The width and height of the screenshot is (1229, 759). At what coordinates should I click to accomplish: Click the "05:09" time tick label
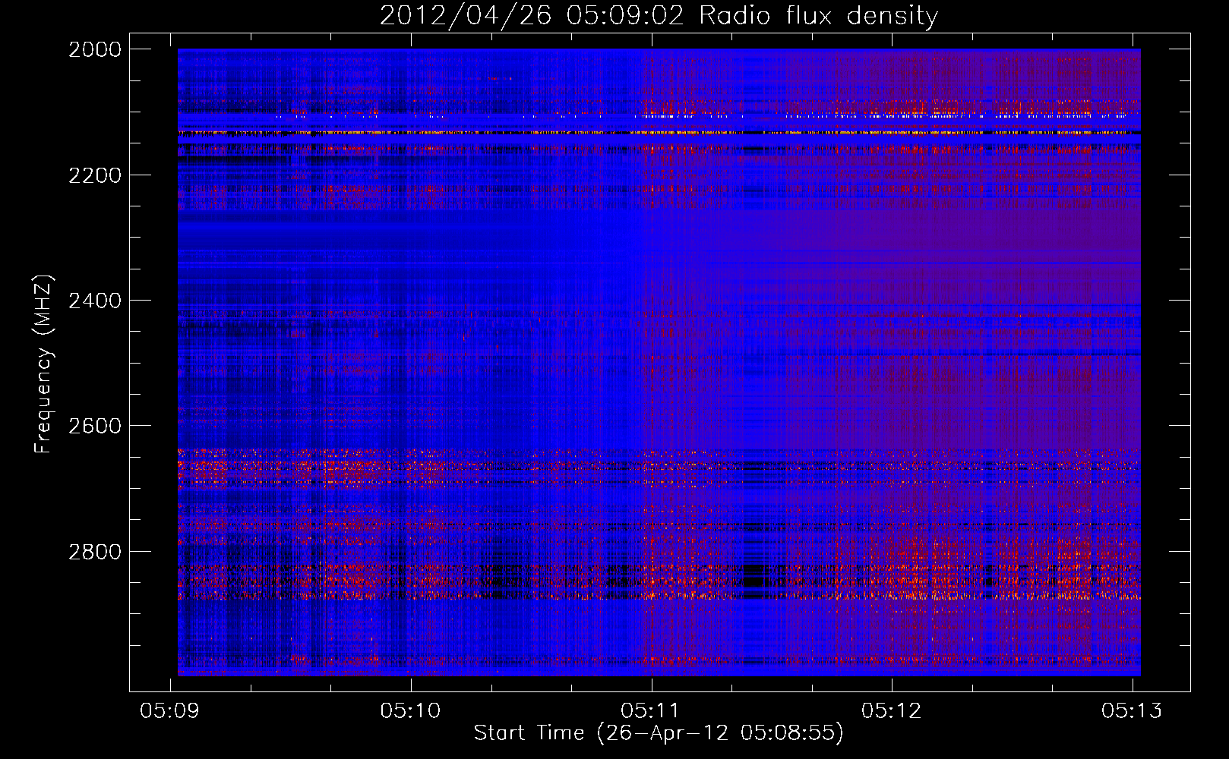tap(170, 710)
